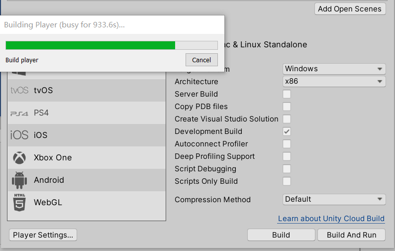Click the Building Player dialog title
The image size is (395, 251).
point(65,25)
